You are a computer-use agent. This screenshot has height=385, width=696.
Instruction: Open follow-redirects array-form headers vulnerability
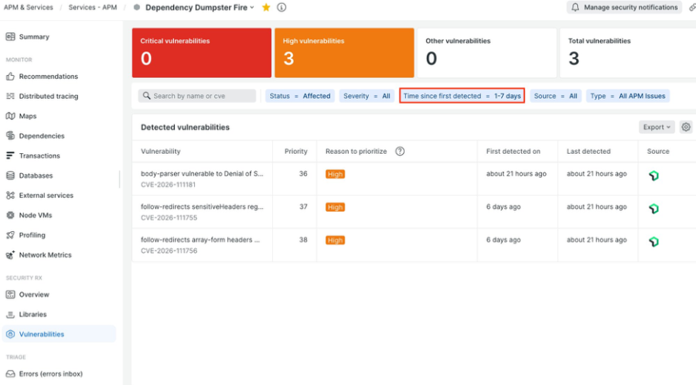pyautogui.click(x=200, y=240)
